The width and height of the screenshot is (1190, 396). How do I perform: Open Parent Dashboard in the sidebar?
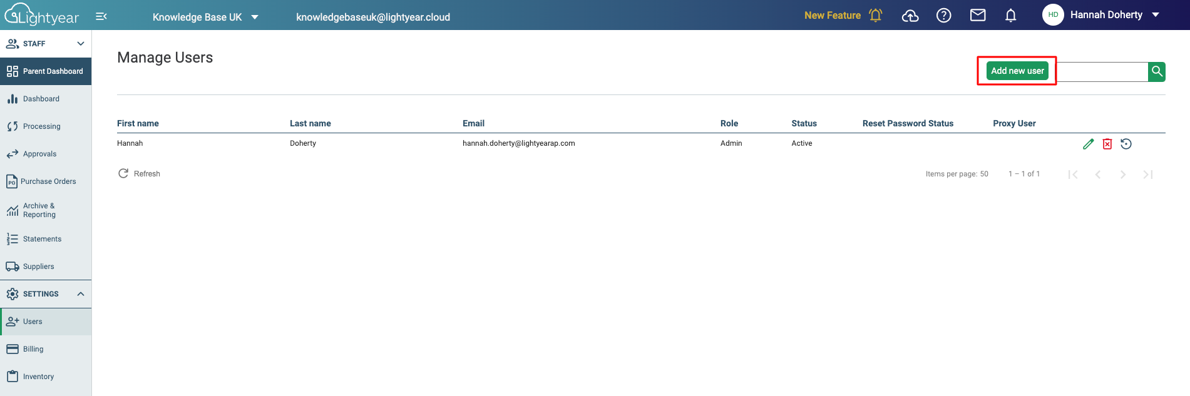pyautogui.click(x=46, y=71)
